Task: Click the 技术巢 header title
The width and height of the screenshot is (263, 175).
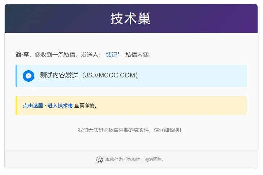Action: [131, 19]
